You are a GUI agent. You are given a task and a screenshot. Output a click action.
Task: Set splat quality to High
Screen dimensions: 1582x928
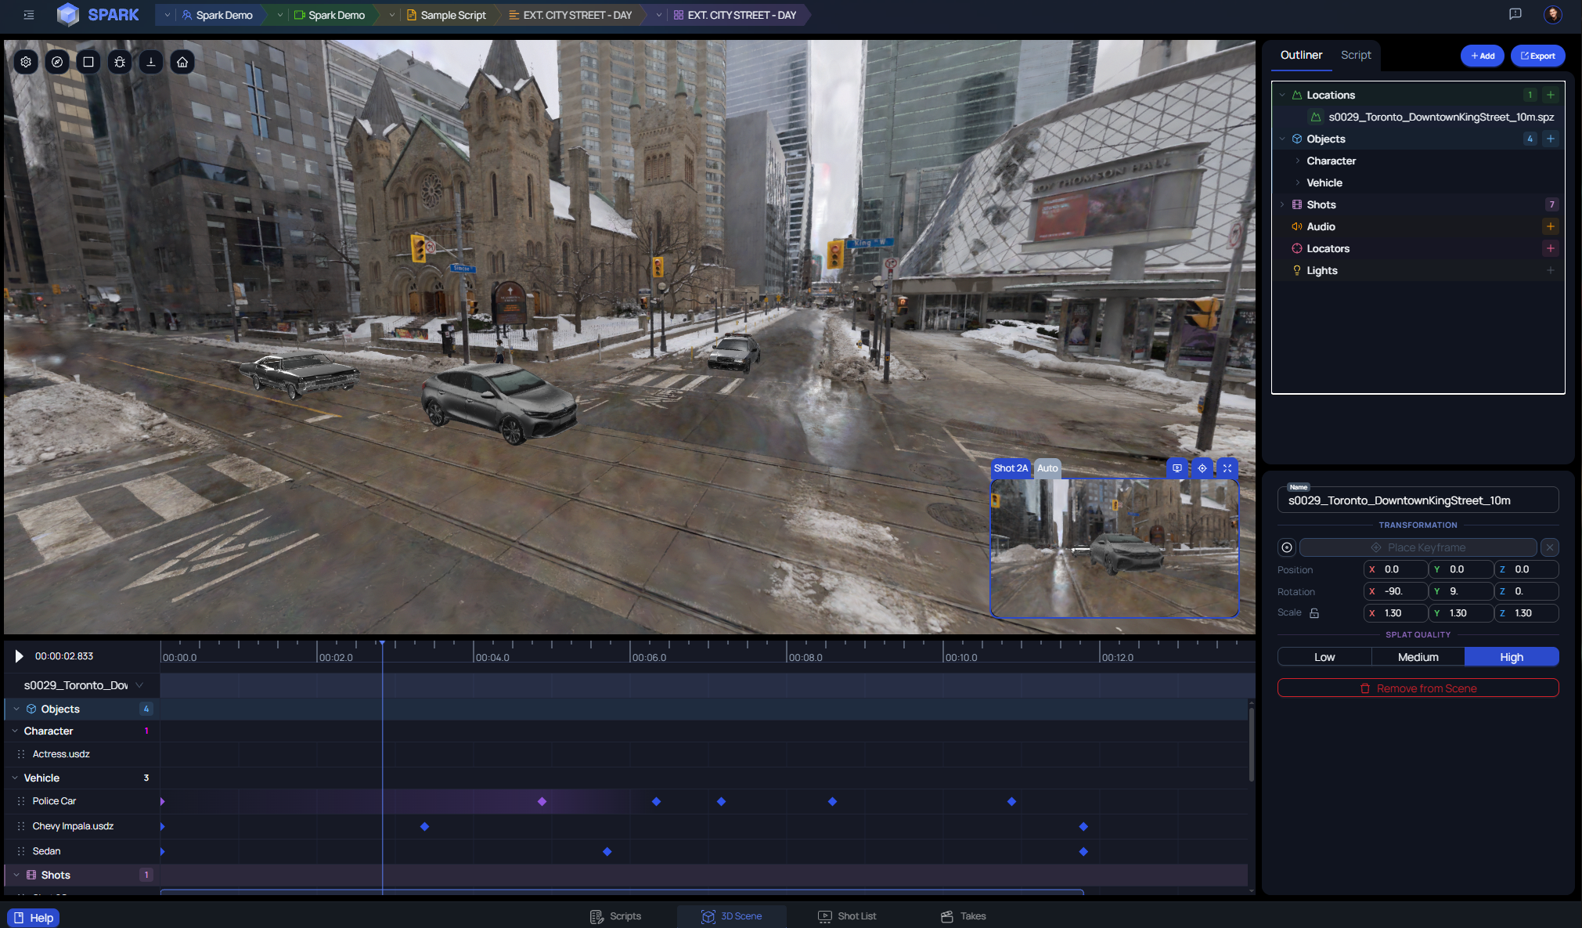(1512, 657)
